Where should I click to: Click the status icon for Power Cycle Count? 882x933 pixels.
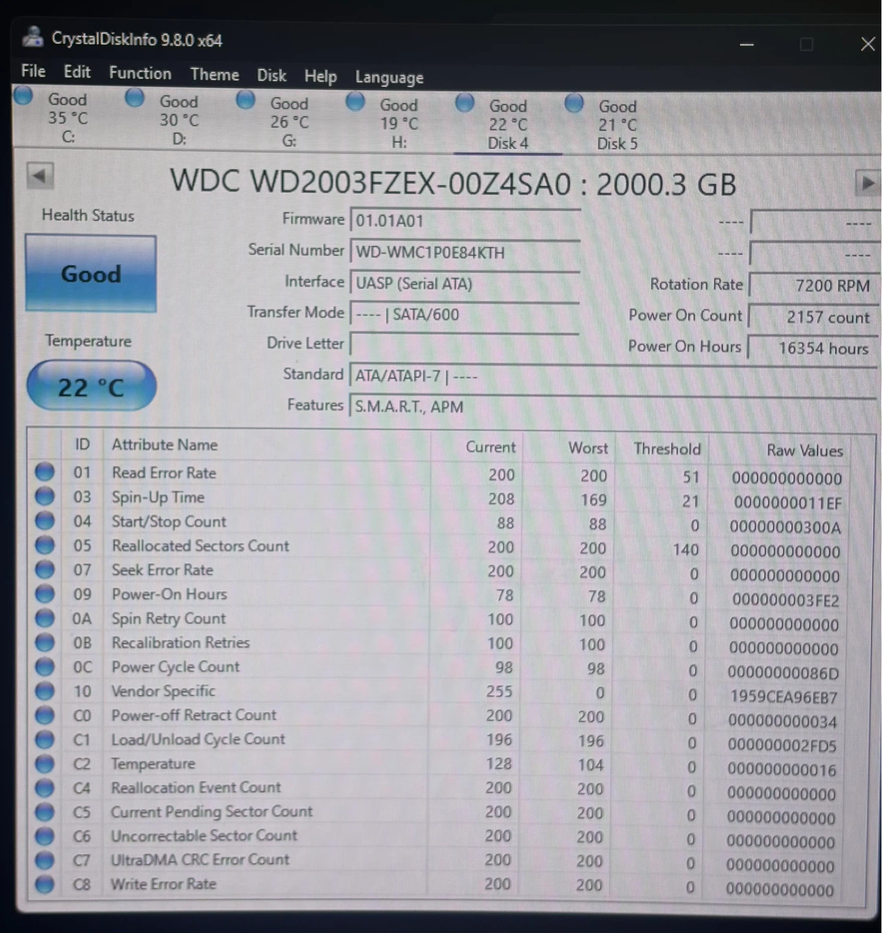(x=45, y=666)
